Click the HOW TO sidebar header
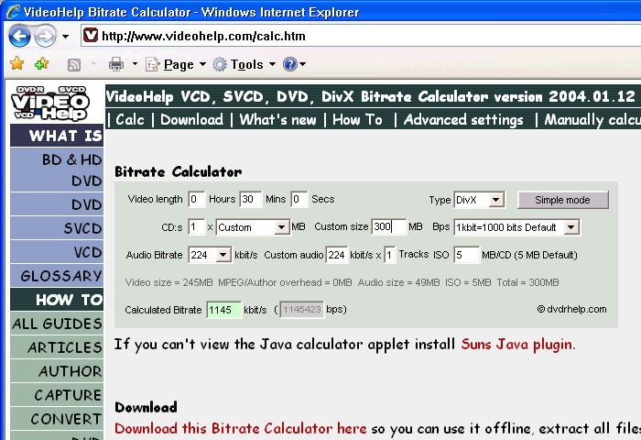This screenshot has width=641, height=440. tap(57, 300)
